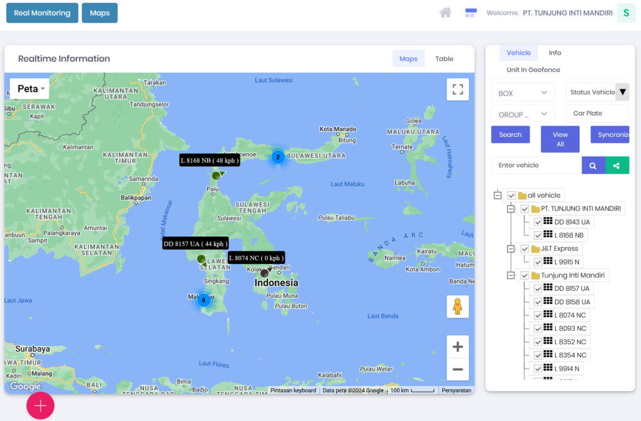Click the truck icon beside L 9915 N
The height and width of the screenshot is (421, 641).
coord(548,261)
